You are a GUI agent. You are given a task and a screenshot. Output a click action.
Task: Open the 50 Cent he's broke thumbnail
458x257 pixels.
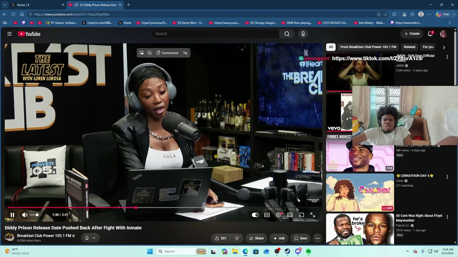[x=360, y=229]
